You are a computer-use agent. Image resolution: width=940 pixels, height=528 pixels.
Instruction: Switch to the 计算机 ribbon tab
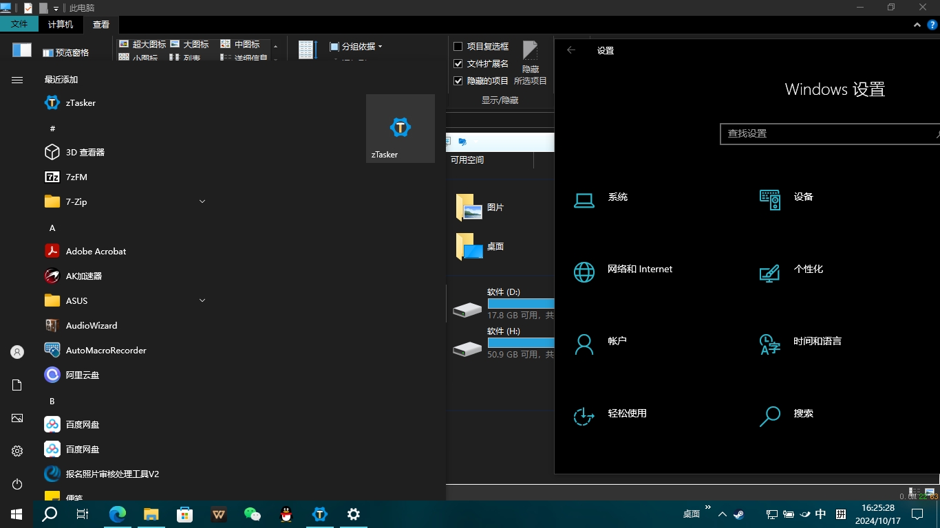pos(61,24)
